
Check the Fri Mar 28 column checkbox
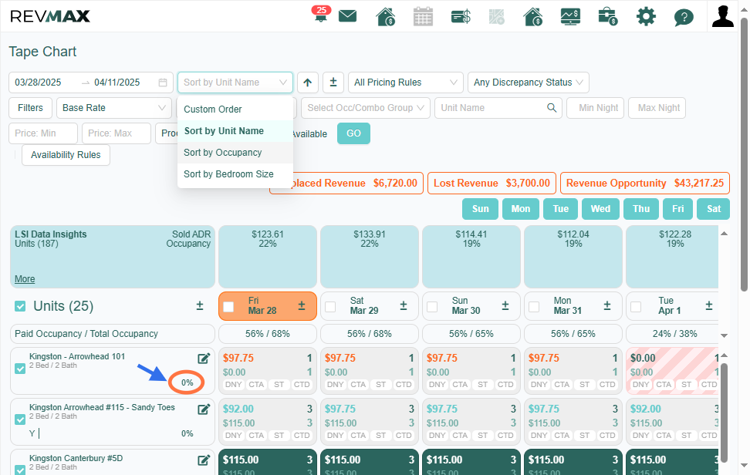click(x=228, y=307)
